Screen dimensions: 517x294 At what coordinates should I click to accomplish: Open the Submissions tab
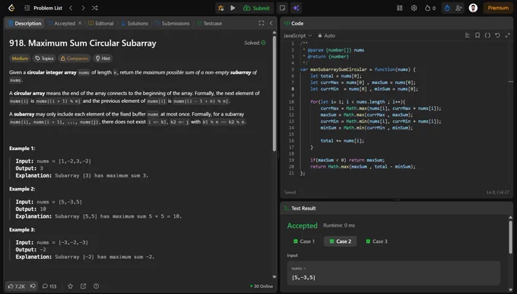click(x=173, y=24)
